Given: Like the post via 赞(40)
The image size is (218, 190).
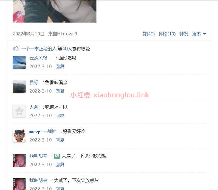Looking at the screenshot, I should pos(148,34).
